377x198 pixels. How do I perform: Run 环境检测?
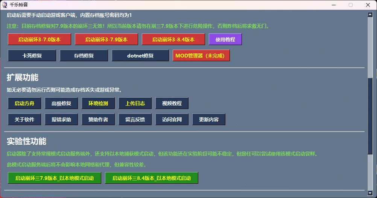click(98, 103)
